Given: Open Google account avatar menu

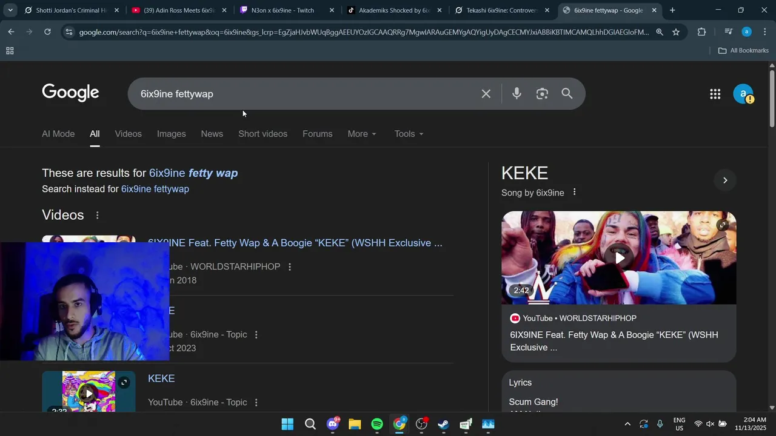Looking at the screenshot, I should [743, 94].
